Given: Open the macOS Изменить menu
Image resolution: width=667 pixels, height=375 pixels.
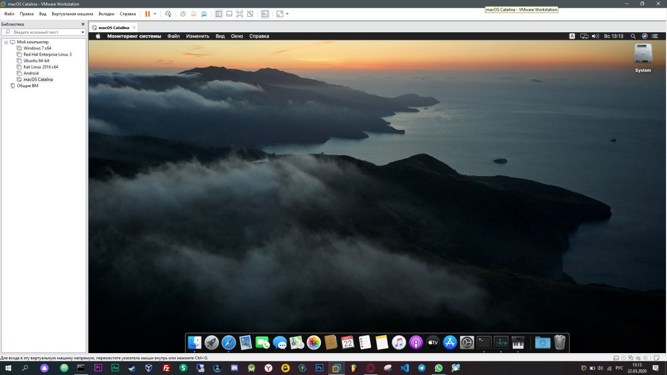Looking at the screenshot, I should 197,36.
